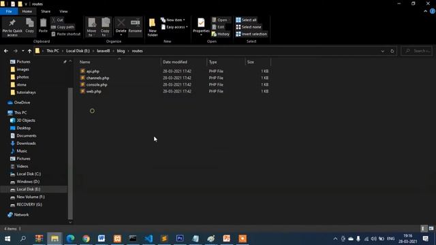The height and width of the screenshot is (245, 436).
Task: Click Select none in ribbon
Action: pyautogui.click(x=249, y=27)
